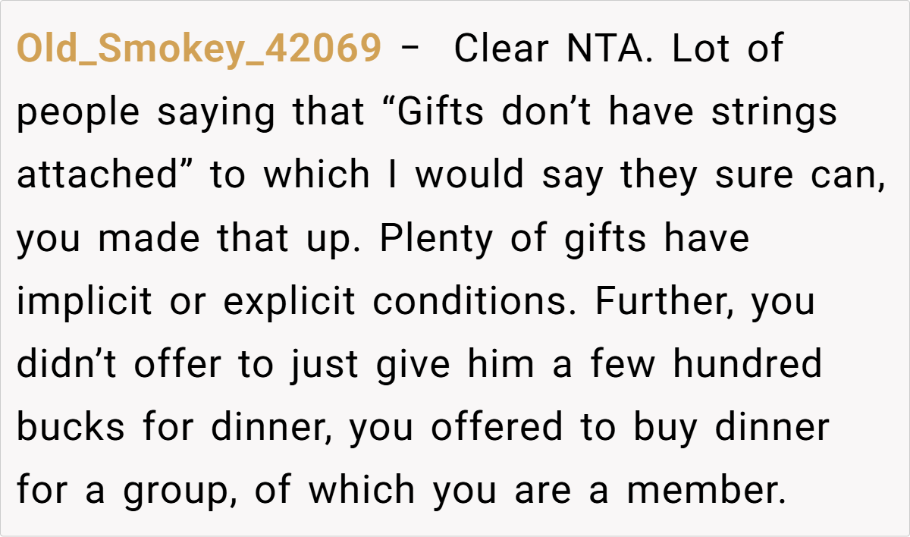
Task: Click the word "Further" in the comment
Action: pyautogui.click(x=664, y=301)
